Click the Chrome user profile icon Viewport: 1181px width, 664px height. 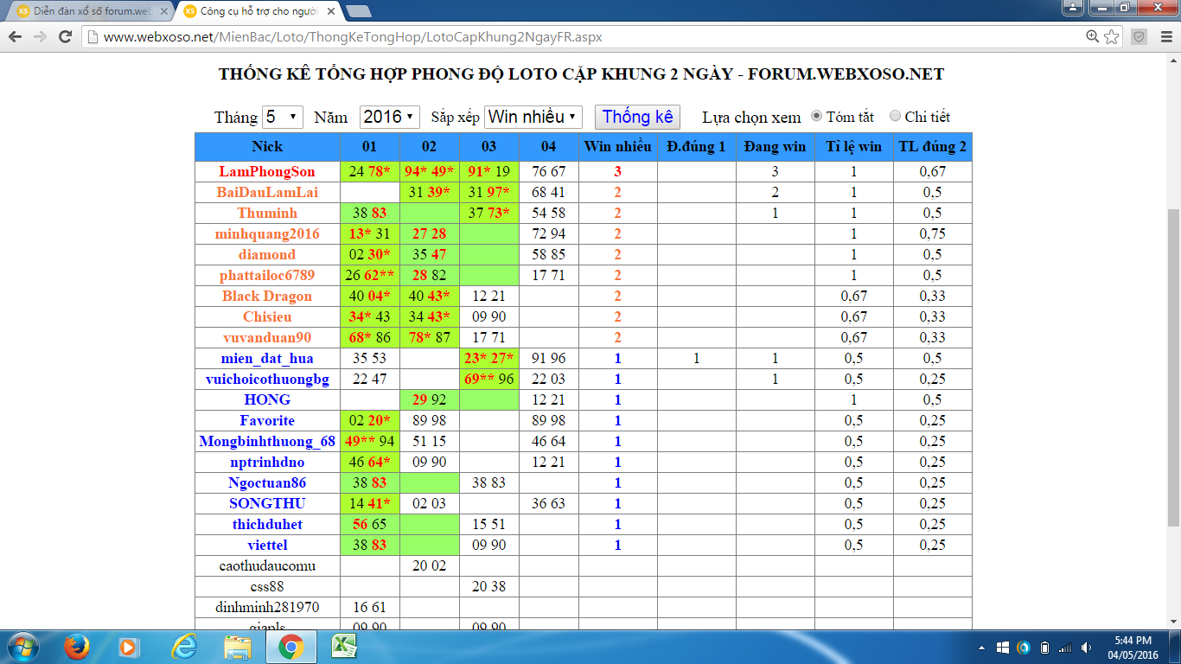pyautogui.click(x=1073, y=8)
